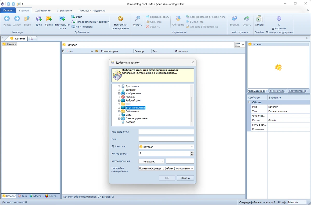The width and height of the screenshot is (311, 205).
Task: Open the Каталог application menu tab
Action: [x=8, y=11]
